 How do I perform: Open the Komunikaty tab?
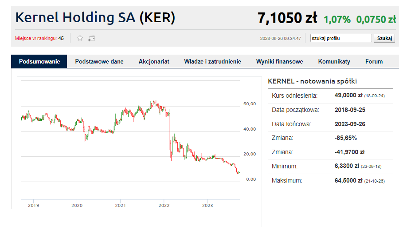point(334,62)
